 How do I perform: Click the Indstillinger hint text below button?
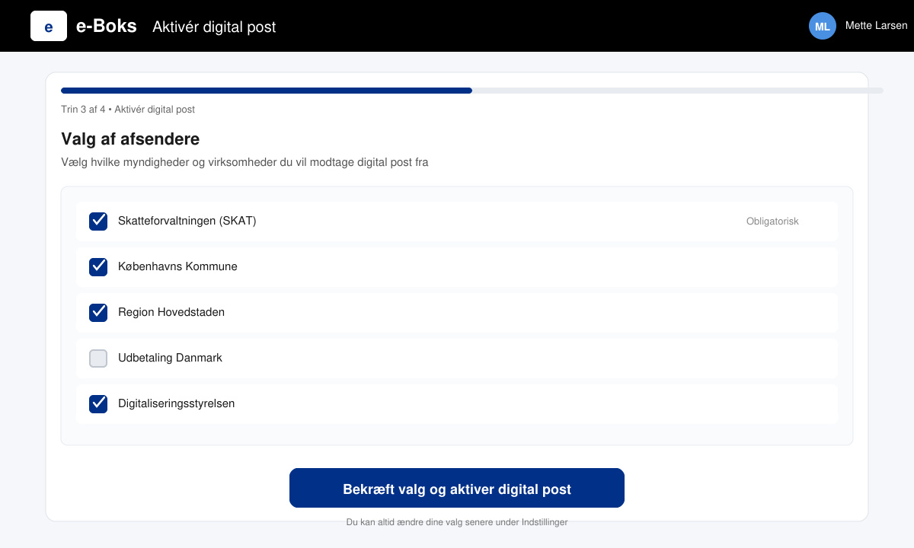pyautogui.click(x=457, y=522)
